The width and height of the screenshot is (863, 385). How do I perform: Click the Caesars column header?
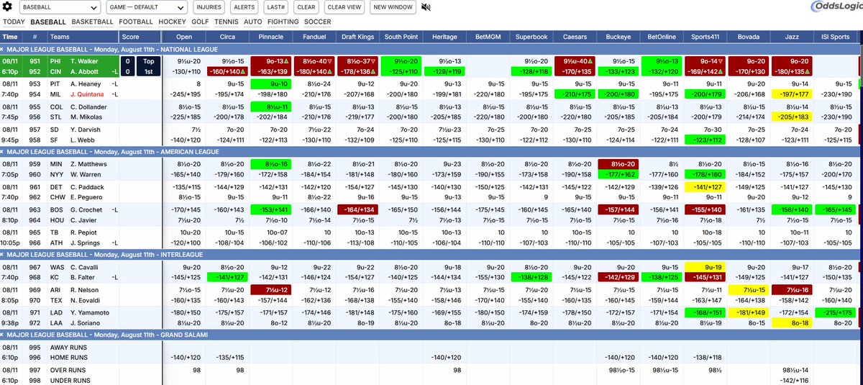tap(575, 37)
